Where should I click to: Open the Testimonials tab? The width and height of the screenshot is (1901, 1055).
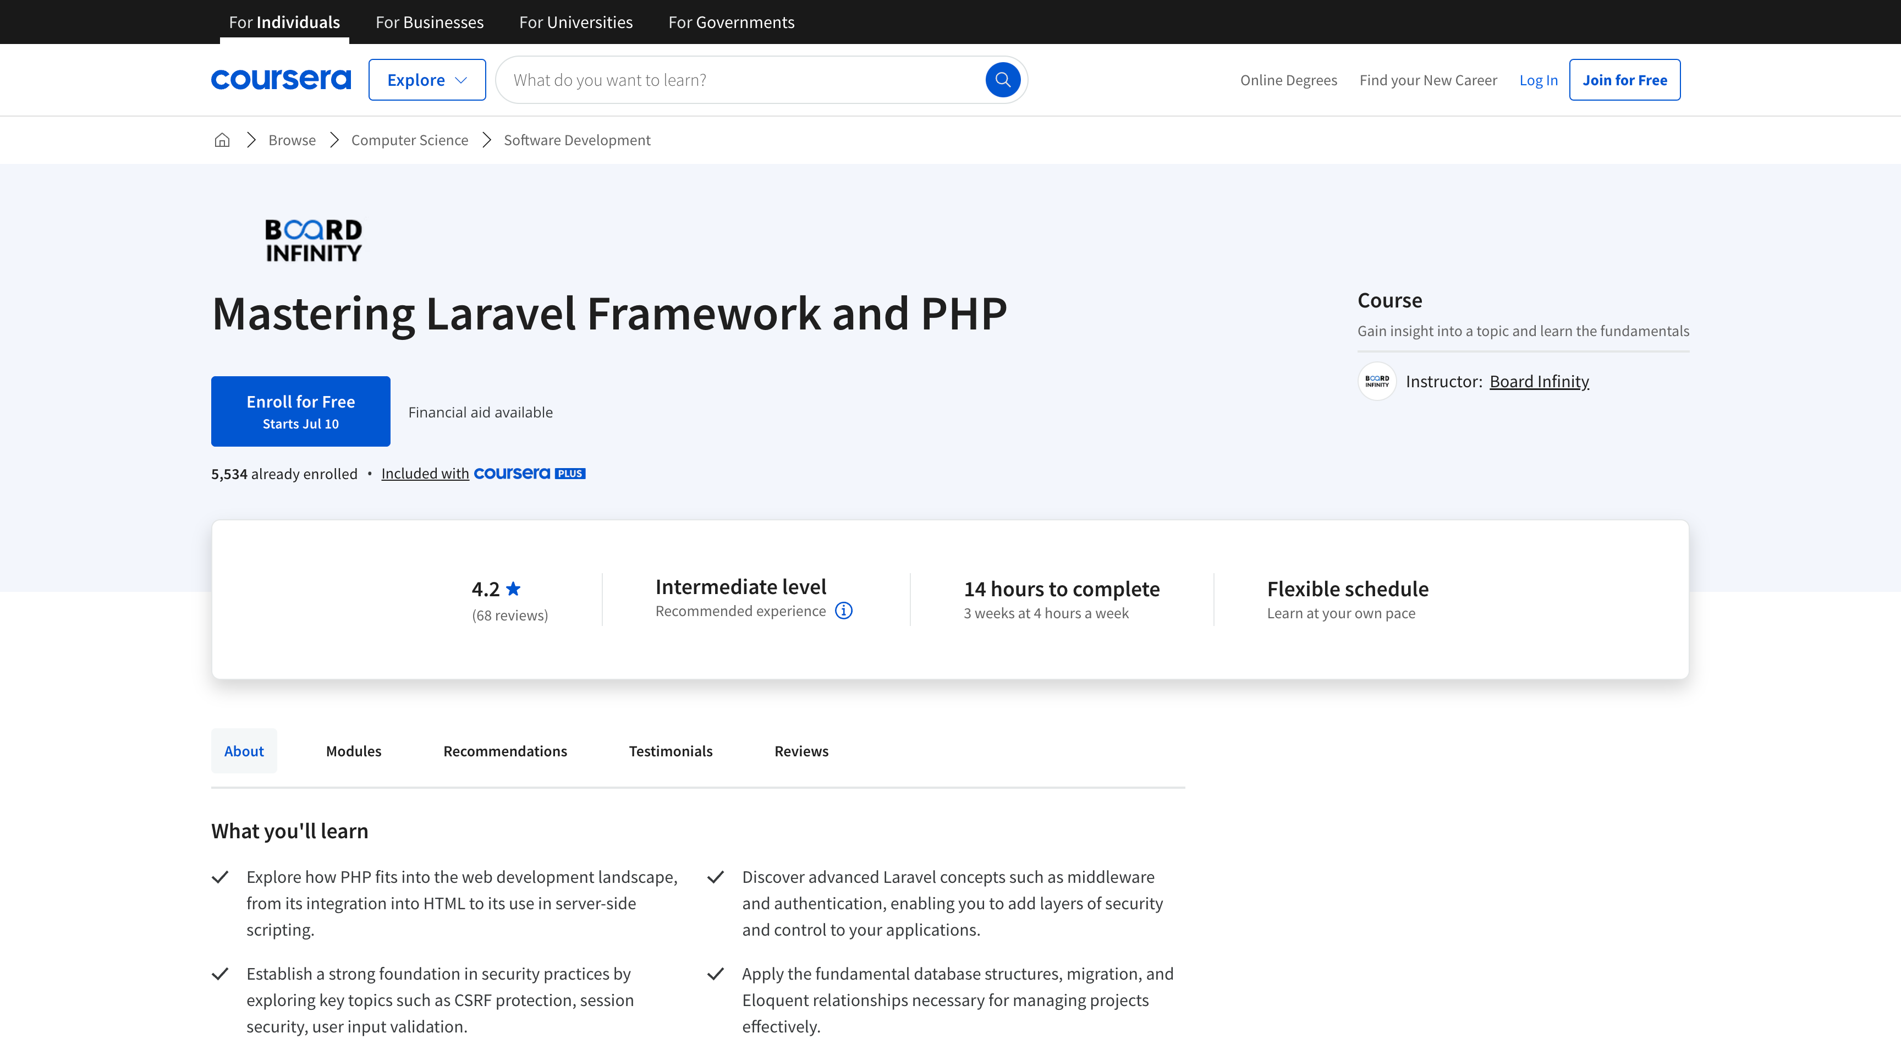670,751
